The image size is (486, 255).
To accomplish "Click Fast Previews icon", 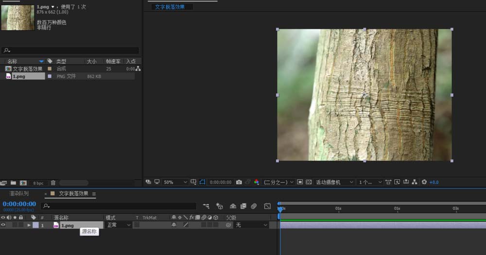I will tap(397, 182).
